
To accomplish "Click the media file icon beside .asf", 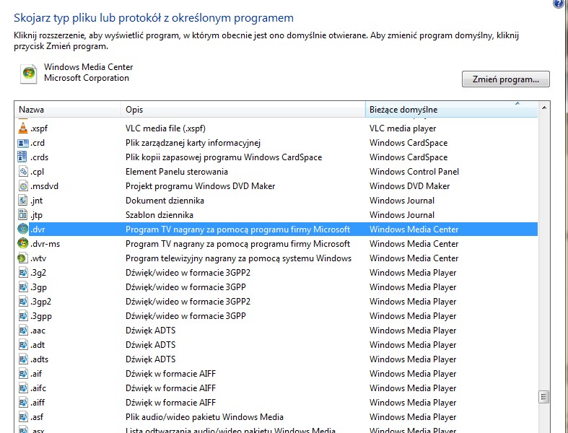I will click(23, 417).
